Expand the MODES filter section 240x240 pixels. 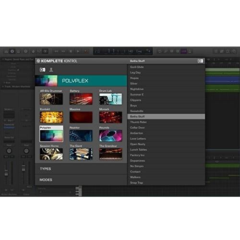[x=81, y=180]
